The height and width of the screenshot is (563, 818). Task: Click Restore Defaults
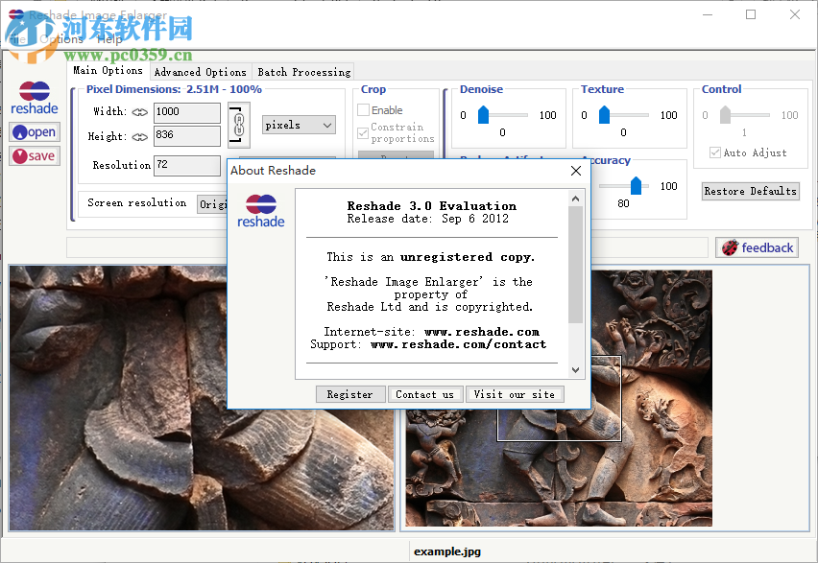coord(750,191)
